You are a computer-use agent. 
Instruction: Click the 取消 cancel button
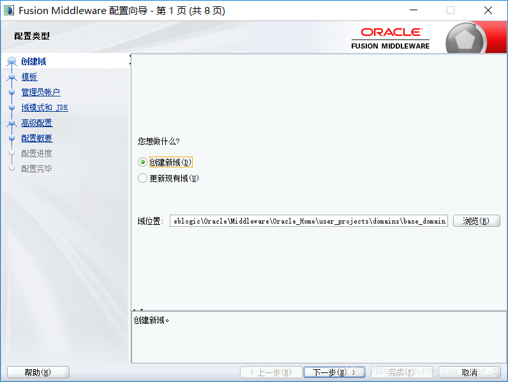point(470,372)
